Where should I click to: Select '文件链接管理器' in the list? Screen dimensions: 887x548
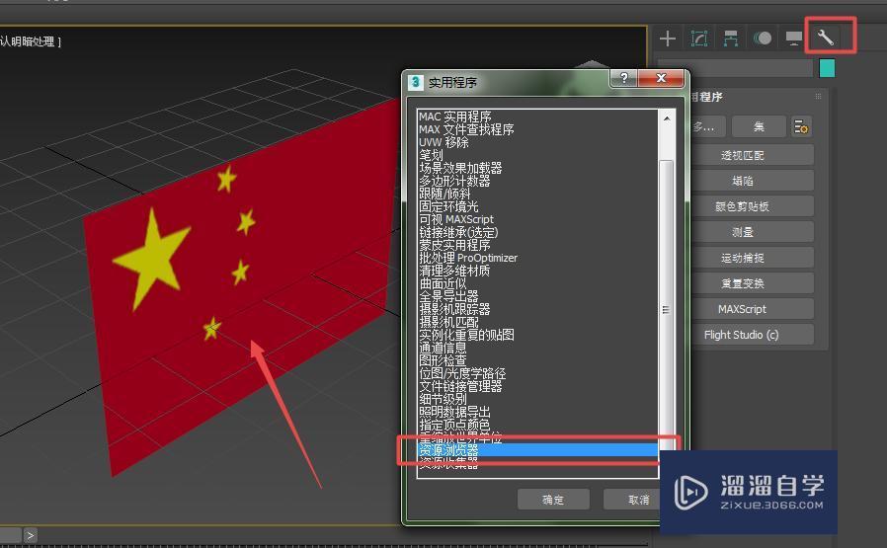460,386
